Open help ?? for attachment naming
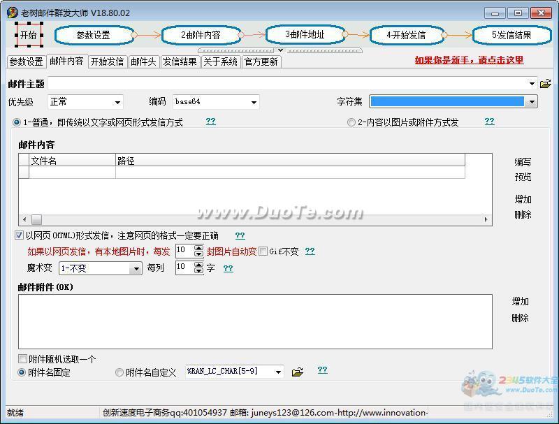 pyautogui.click(x=322, y=370)
